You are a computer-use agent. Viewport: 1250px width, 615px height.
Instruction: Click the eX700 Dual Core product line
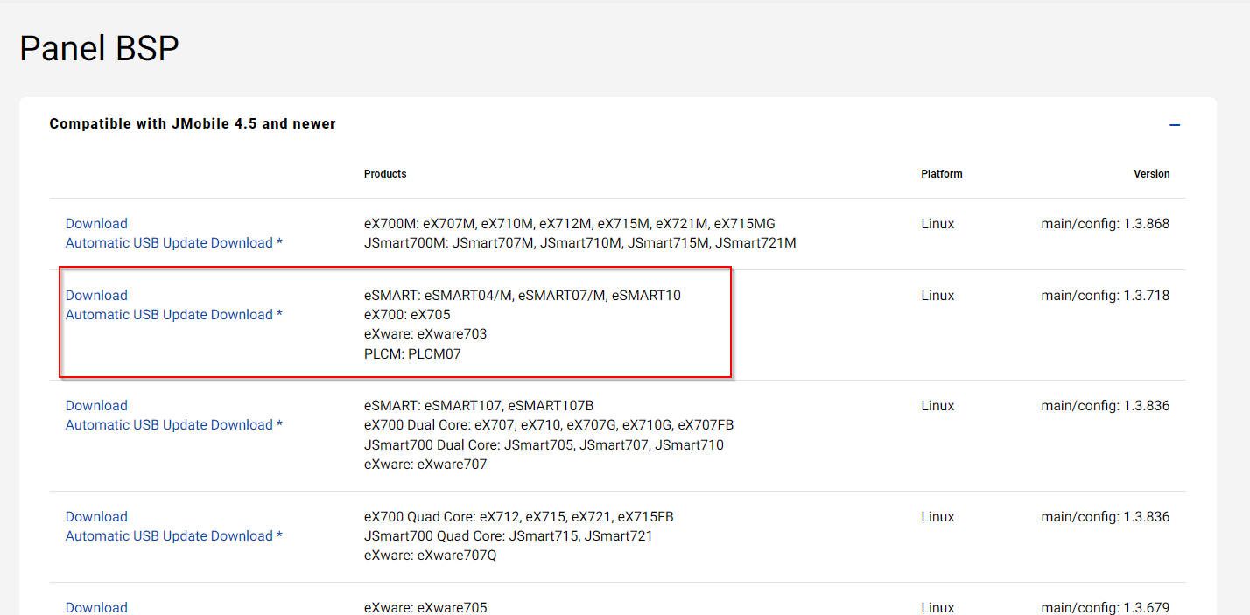[549, 425]
